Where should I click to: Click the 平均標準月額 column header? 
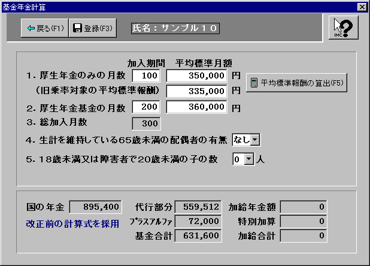[x=204, y=64]
